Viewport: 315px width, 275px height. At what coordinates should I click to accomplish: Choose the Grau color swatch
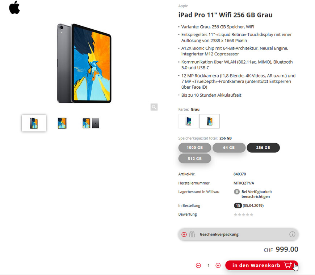coord(209,121)
